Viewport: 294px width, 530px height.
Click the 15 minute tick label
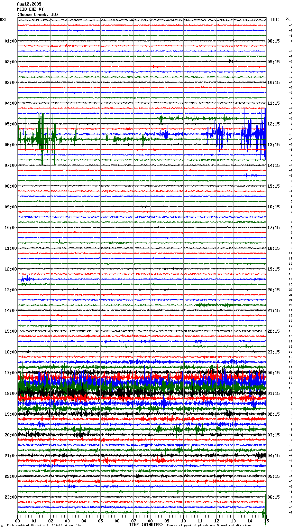(266, 521)
